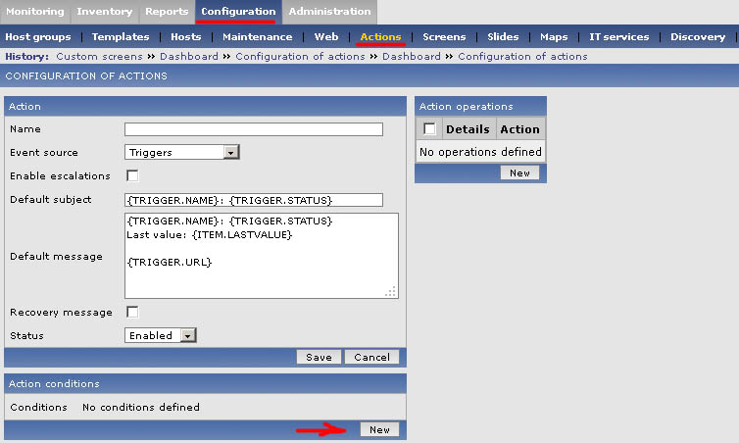Open the Inventory tab
The width and height of the screenshot is (739, 443).
[x=105, y=12]
